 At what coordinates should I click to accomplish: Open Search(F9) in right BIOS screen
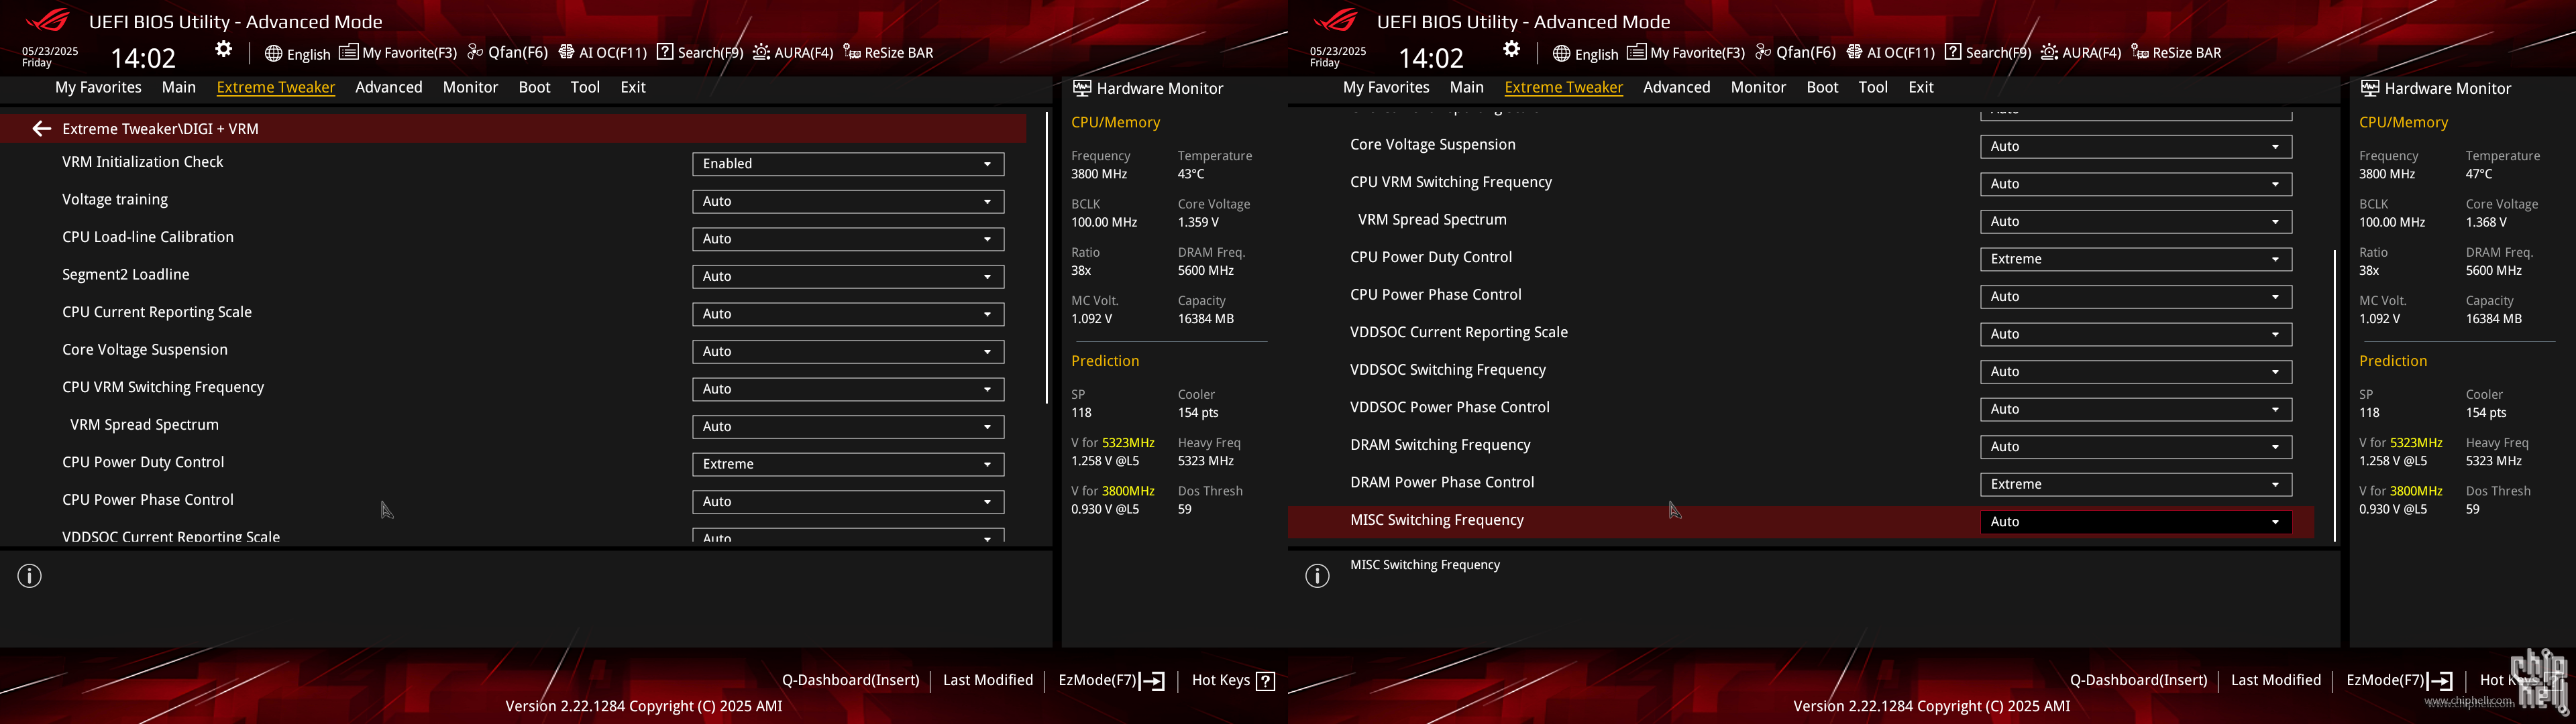click(1988, 53)
